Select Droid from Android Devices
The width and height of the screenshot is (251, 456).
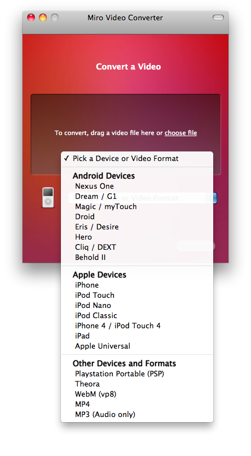coord(137,216)
